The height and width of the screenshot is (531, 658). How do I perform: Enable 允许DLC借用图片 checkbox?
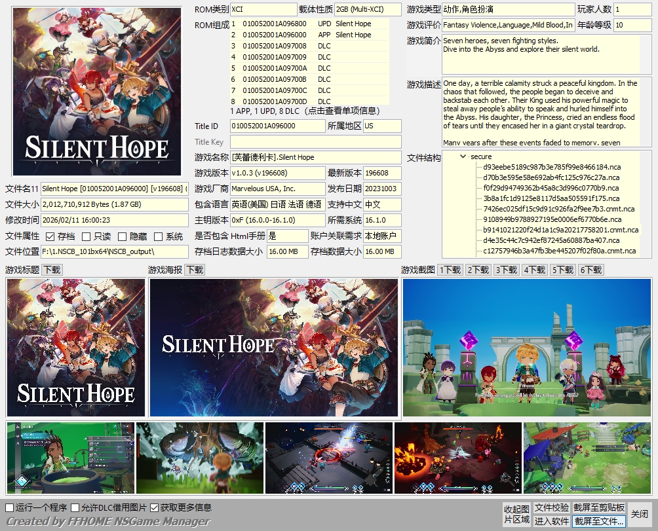pos(75,507)
